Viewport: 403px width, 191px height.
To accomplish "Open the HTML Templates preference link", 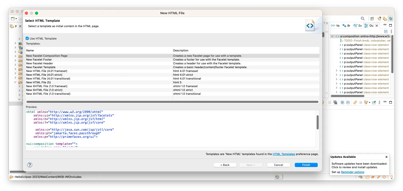I will point(284,154).
